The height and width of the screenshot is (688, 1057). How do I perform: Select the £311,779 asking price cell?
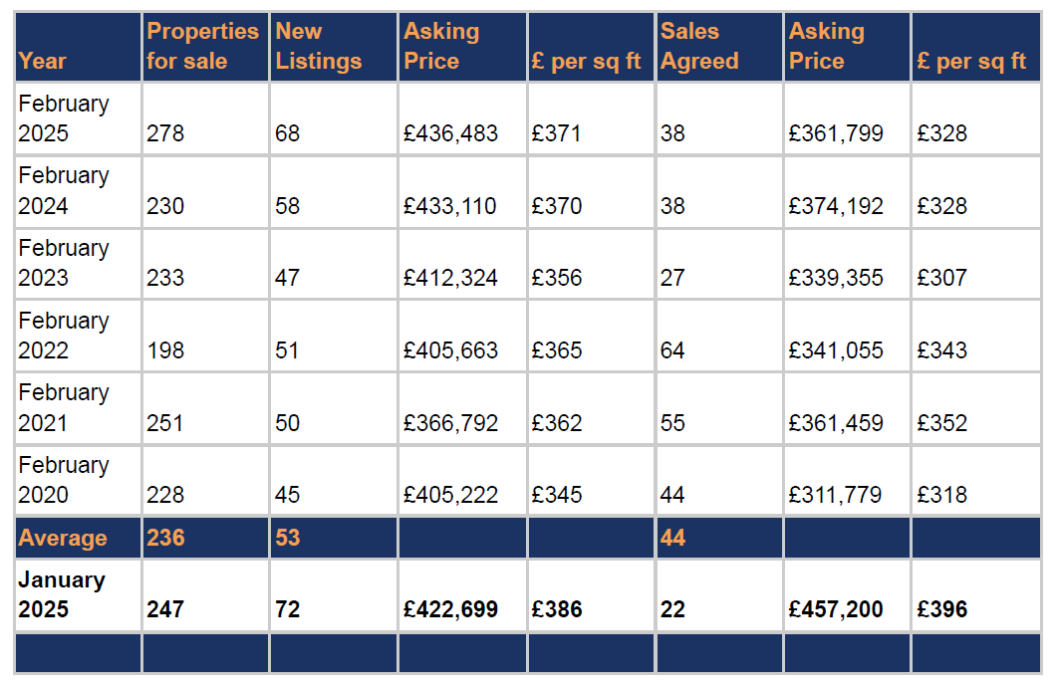tap(836, 495)
